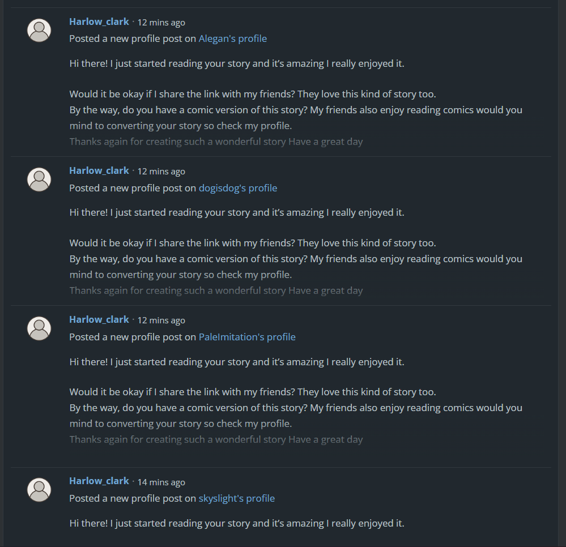The width and height of the screenshot is (566, 547).
Task: Open Alegan's profile
Action: point(232,39)
